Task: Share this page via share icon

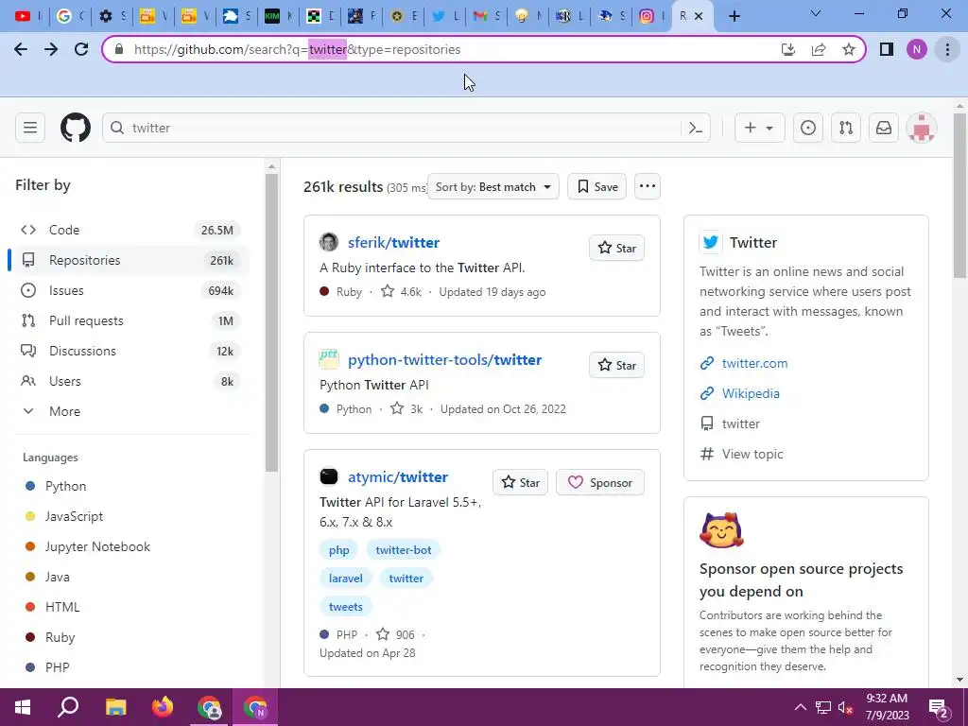Action: [x=819, y=49]
